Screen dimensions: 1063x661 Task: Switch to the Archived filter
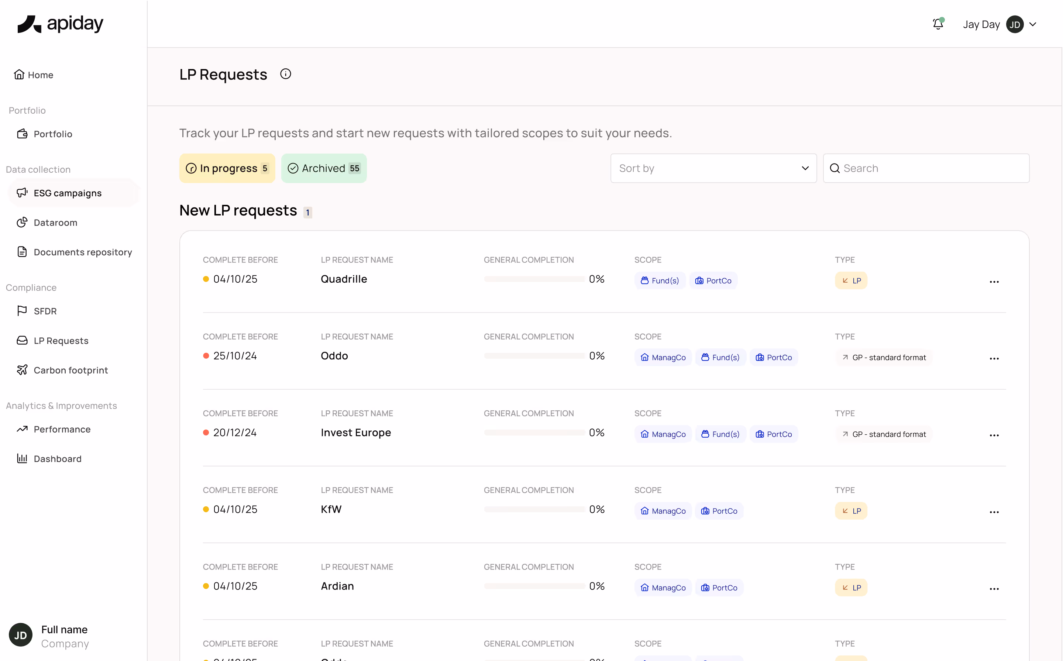coord(324,168)
